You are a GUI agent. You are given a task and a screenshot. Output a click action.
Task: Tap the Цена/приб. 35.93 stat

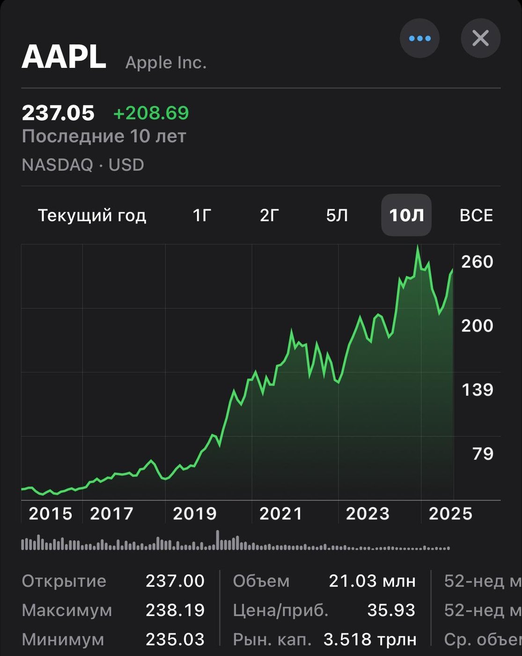[x=324, y=610]
